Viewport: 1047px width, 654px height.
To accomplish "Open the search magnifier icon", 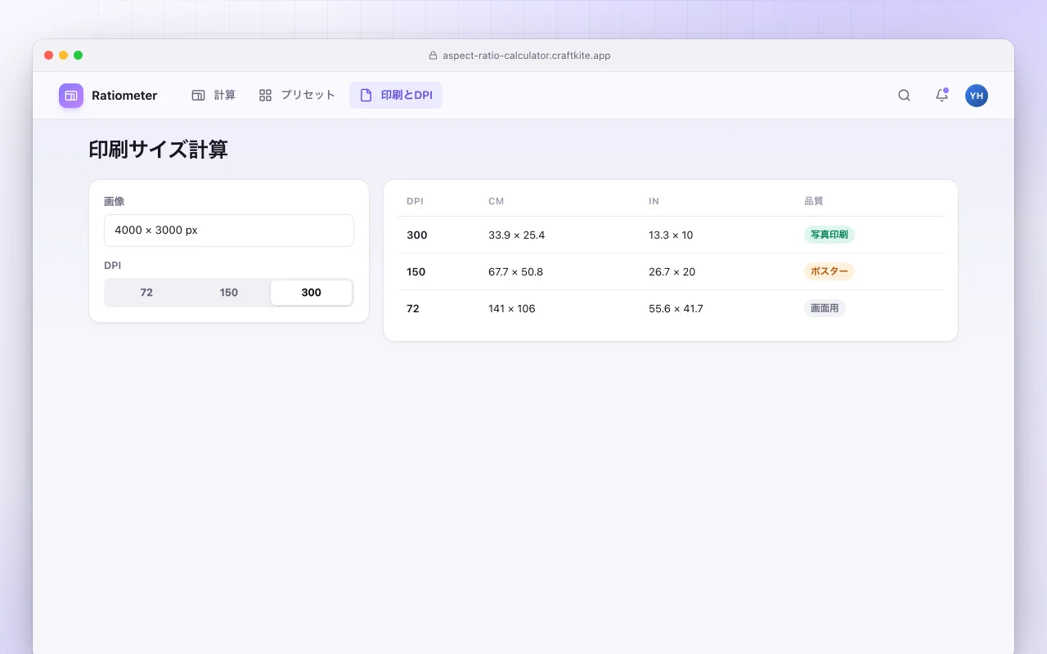I will (904, 96).
